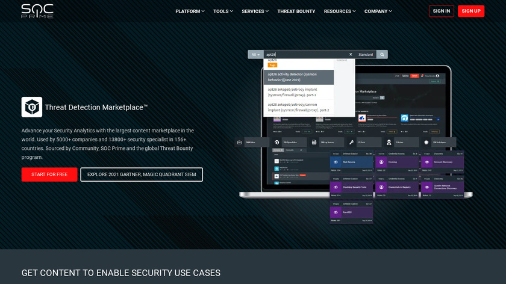Expand the Resources menu
The image size is (506, 284).
click(340, 11)
